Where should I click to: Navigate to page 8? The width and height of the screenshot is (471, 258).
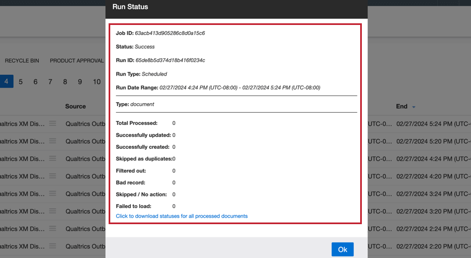(x=65, y=82)
